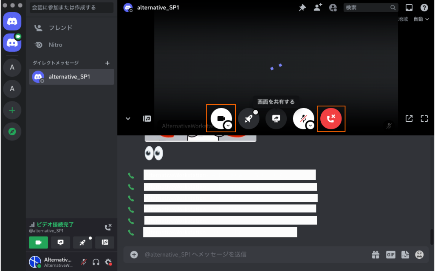Image resolution: width=435 pixels, height=271 pixels.
Task: Open the 自動 region dropdown
Action: point(421,19)
